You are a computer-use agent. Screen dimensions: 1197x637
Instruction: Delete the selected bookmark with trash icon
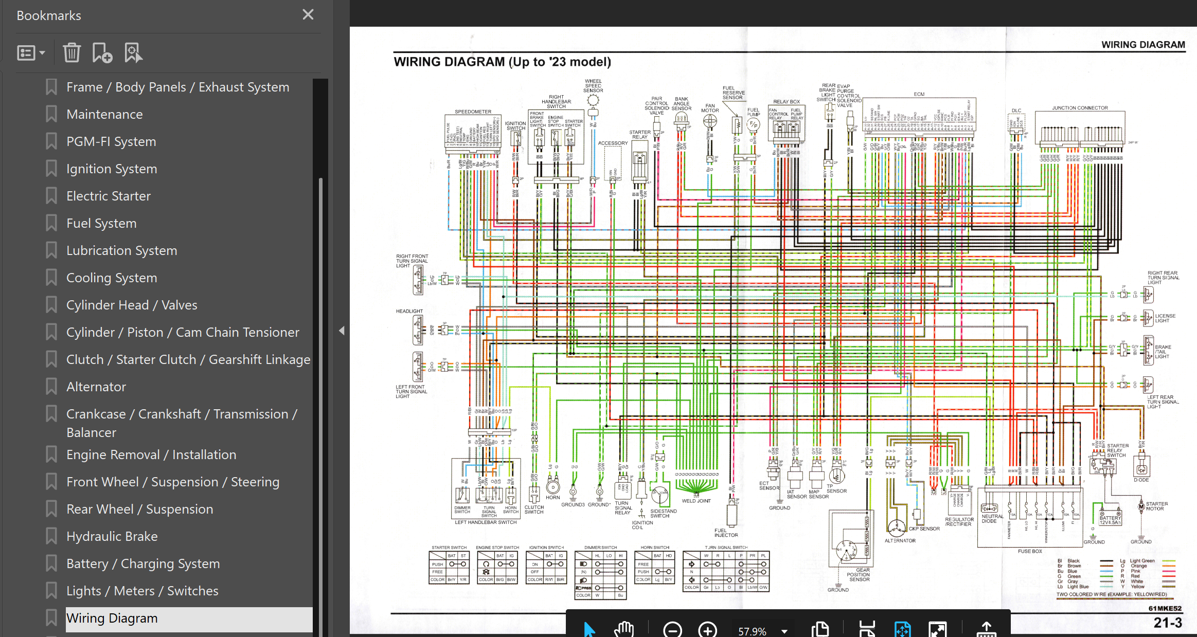tap(72, 52)
